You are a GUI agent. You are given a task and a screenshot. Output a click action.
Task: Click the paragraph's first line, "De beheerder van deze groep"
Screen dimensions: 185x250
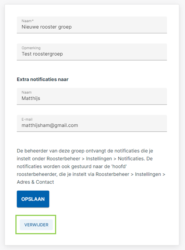(x=51, y=151)
